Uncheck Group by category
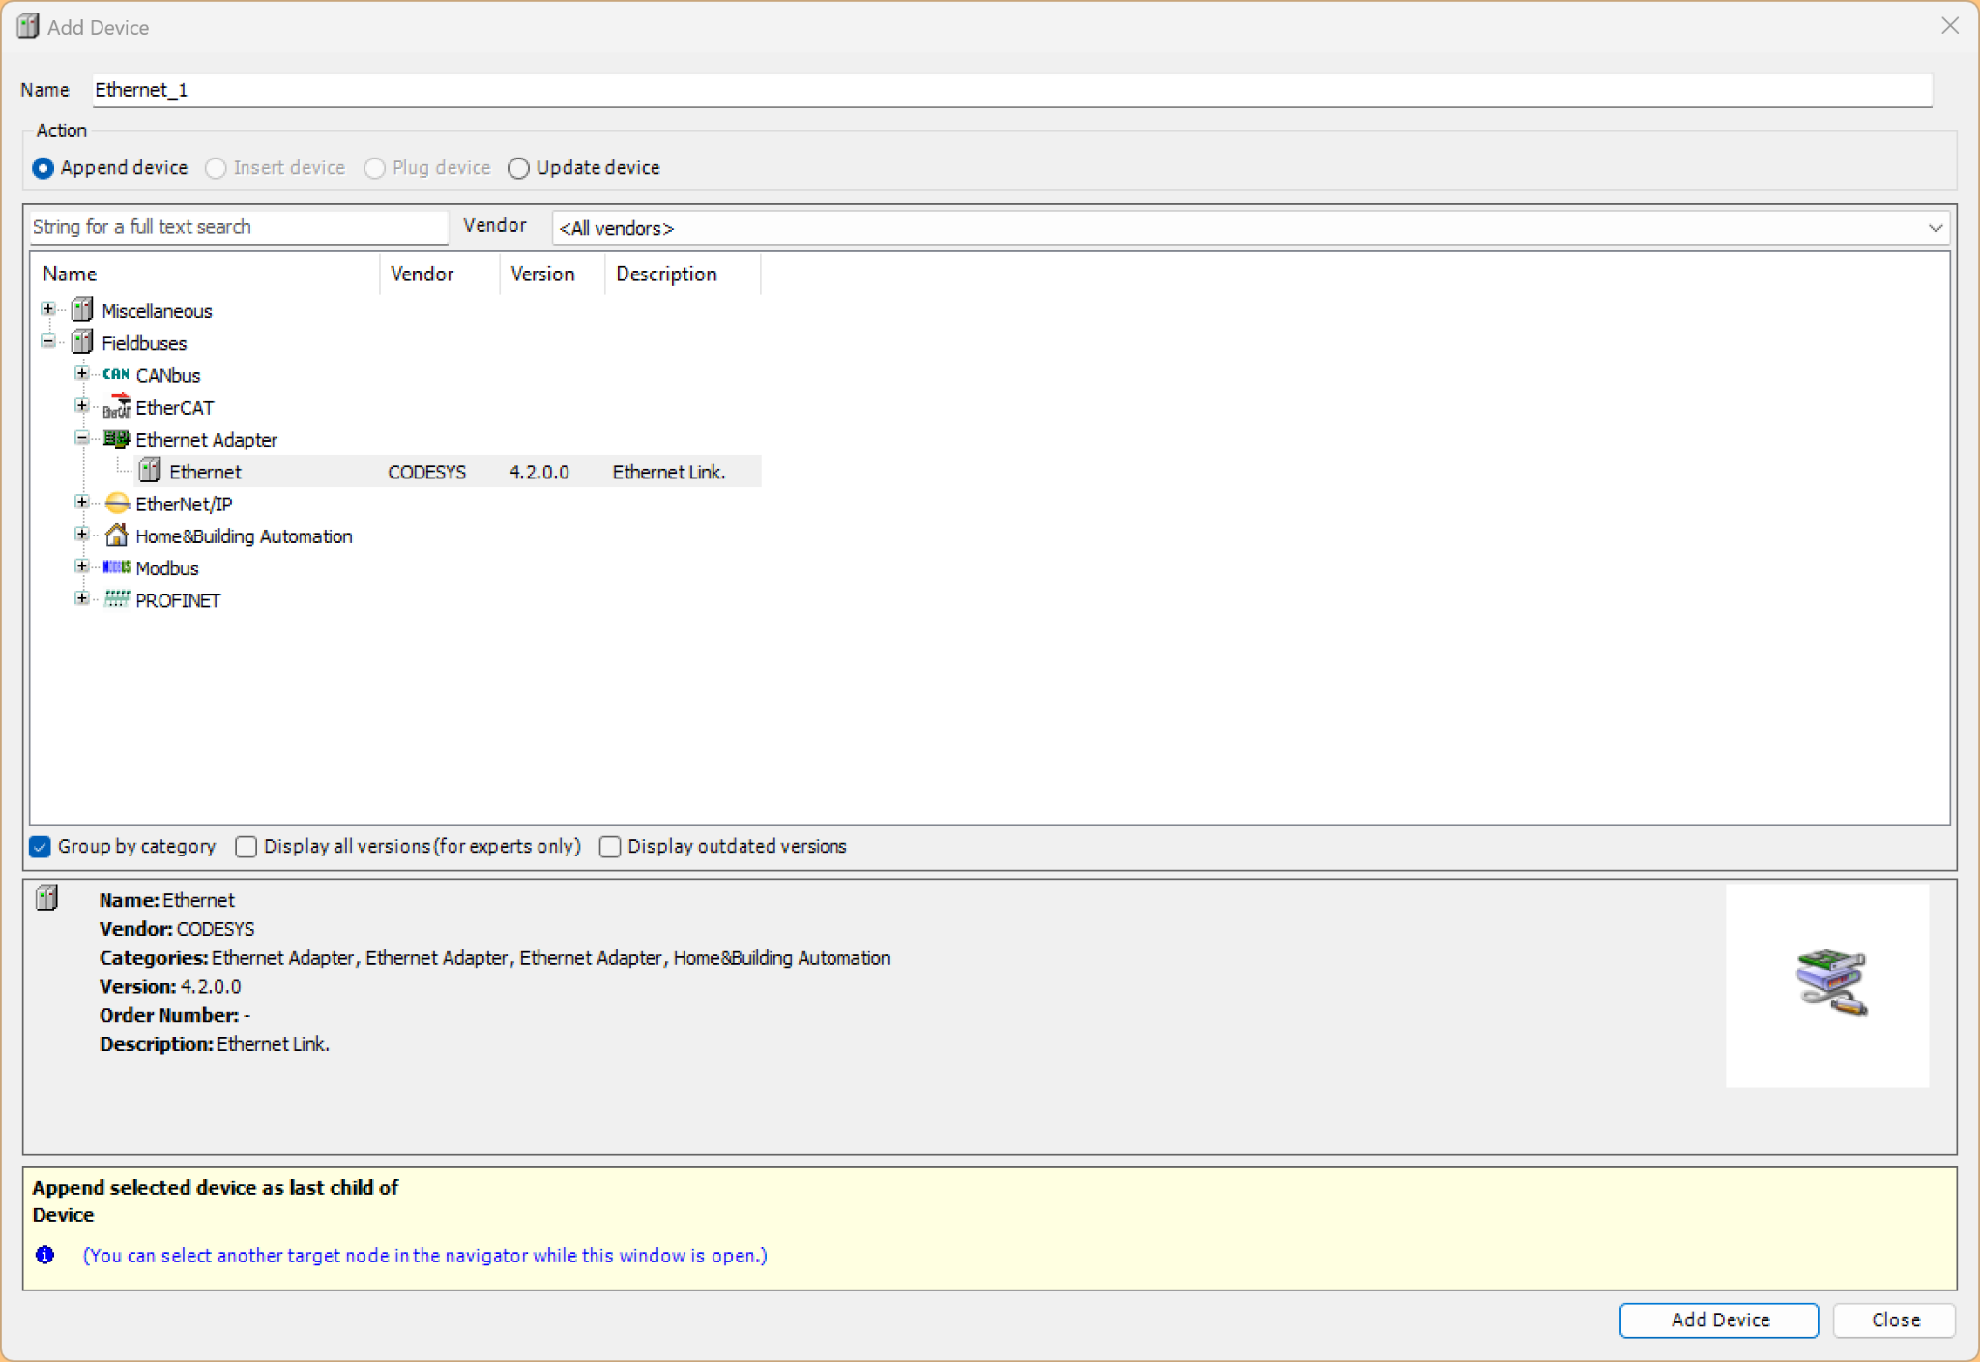This screenshot has height=1362, width=1980. point(41,847)
